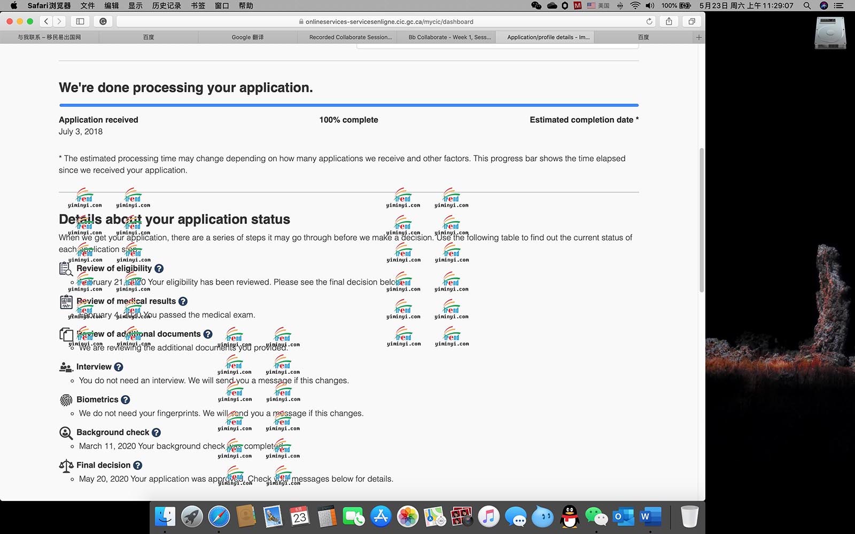
Task: Go back to the previous page
Action: (x=46, y=21)
